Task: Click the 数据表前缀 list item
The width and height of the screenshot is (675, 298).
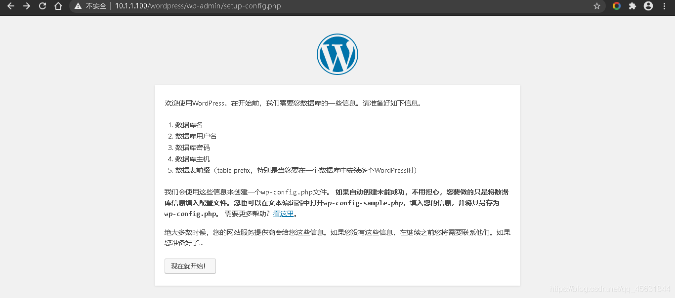Action: click(x=296, y=170)
